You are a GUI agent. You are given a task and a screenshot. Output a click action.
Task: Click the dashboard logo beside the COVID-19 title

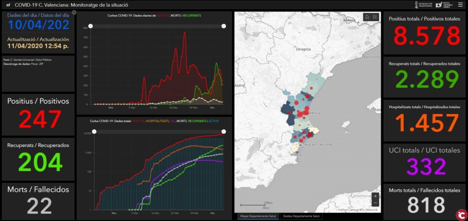coord(8,5)
